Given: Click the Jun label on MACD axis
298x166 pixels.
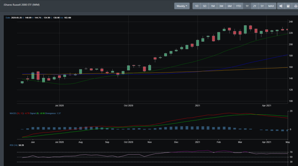Looking at the screenshot, I should click(x=33, y=142).
